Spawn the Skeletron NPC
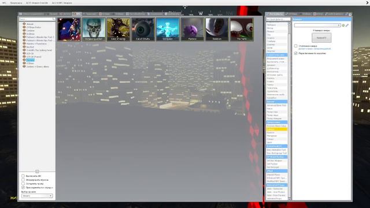370x208 pixels. pyautogui.click(x=217, y=29)
